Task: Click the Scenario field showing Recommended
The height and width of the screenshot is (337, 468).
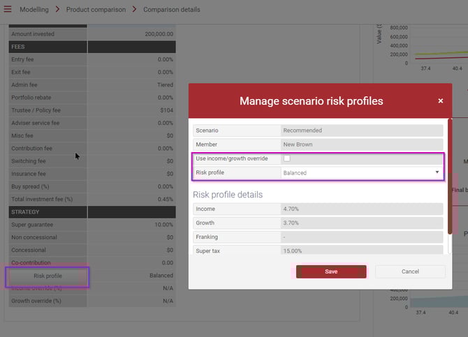Action: (361, 130)
